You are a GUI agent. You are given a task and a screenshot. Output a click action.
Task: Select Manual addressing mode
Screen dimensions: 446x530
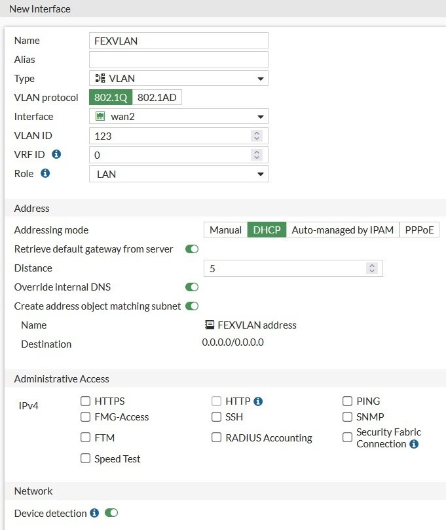(x=225, y=230)
